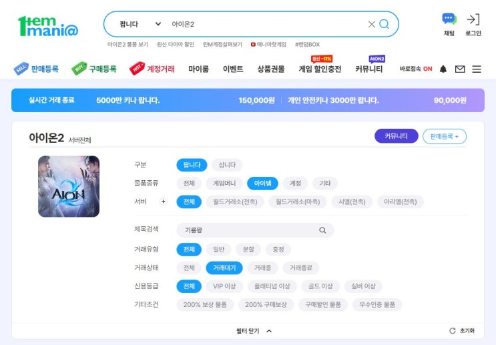Open the notification bell icon
Image resolution: width=496 pixels, height=345 pixels.
click(x=443, y=69)
